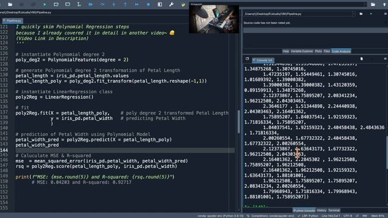Expand working directory dropdown arrow
Image resolution: width=388 pixels, height=218 pixels.
click(x=366, y=4)
